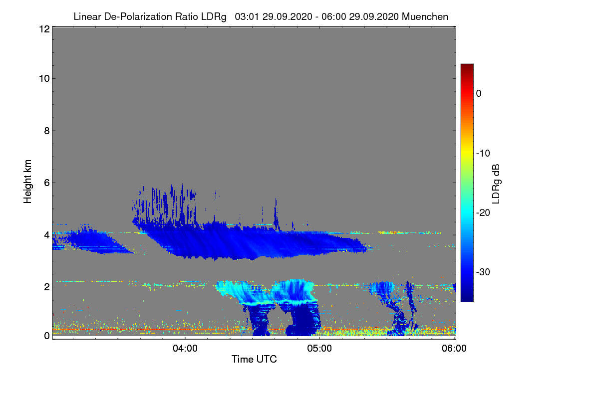Click the colorbar '-10' tick label
The image size is (599, 399).
pyautogui.click(x=482, y=153)
